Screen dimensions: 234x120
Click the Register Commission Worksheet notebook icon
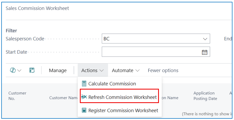[x=84, y=110]
